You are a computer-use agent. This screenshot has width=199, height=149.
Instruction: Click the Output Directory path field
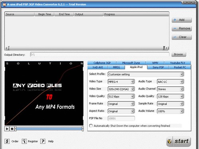point(99,54)
